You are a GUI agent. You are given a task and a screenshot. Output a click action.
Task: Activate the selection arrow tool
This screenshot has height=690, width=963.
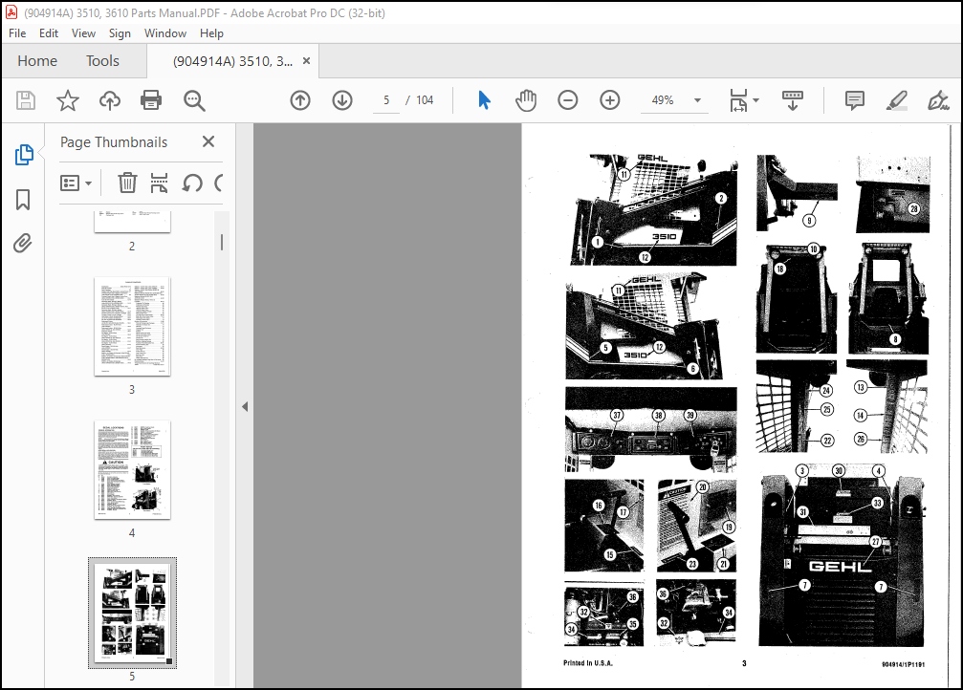pos(484,100)
